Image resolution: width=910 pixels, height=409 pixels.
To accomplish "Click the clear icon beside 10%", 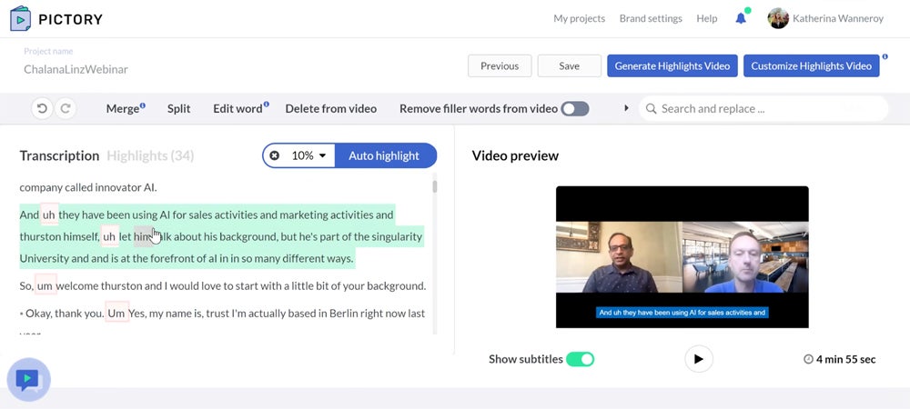I will (x=275, y=155).
